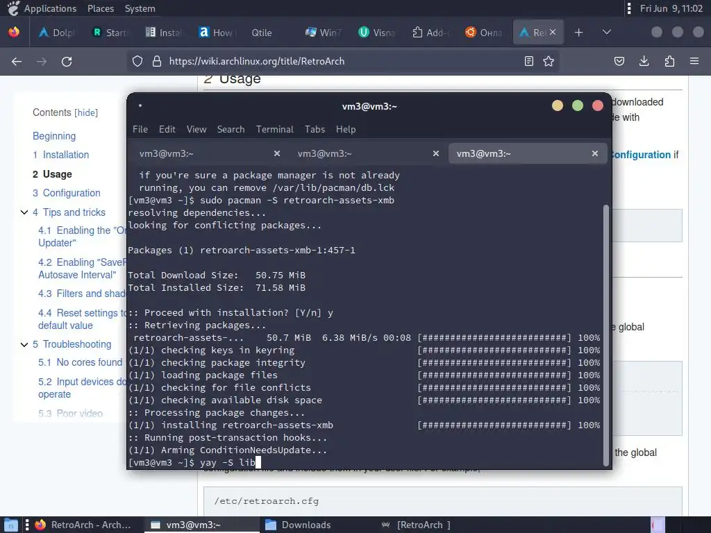Open the terminal View menu
The height and width of the screenshot is (533, 711).
pyautogui.click(x=196, y=129)
